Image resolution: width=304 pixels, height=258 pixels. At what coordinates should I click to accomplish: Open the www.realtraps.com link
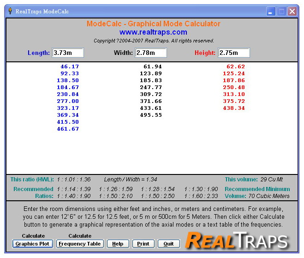click(x=153, y=32)
